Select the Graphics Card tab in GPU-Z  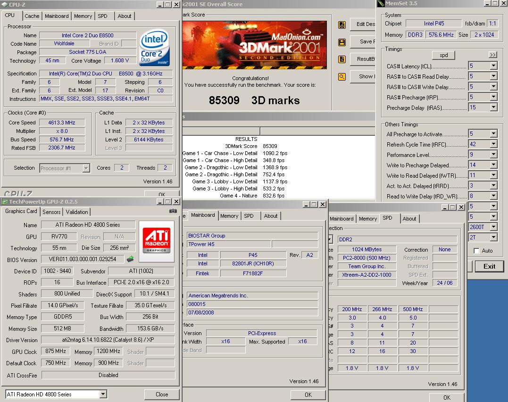(x=21, y=211)
